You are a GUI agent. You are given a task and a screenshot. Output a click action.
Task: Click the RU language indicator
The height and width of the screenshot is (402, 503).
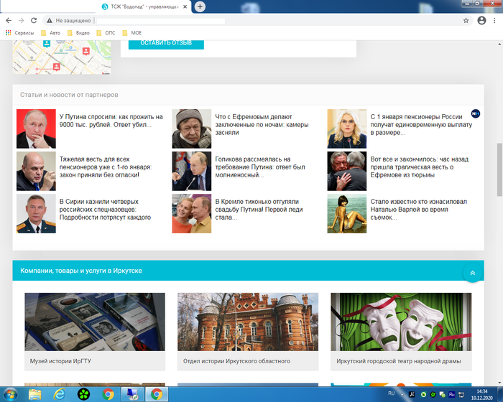[x=392, y=393]
